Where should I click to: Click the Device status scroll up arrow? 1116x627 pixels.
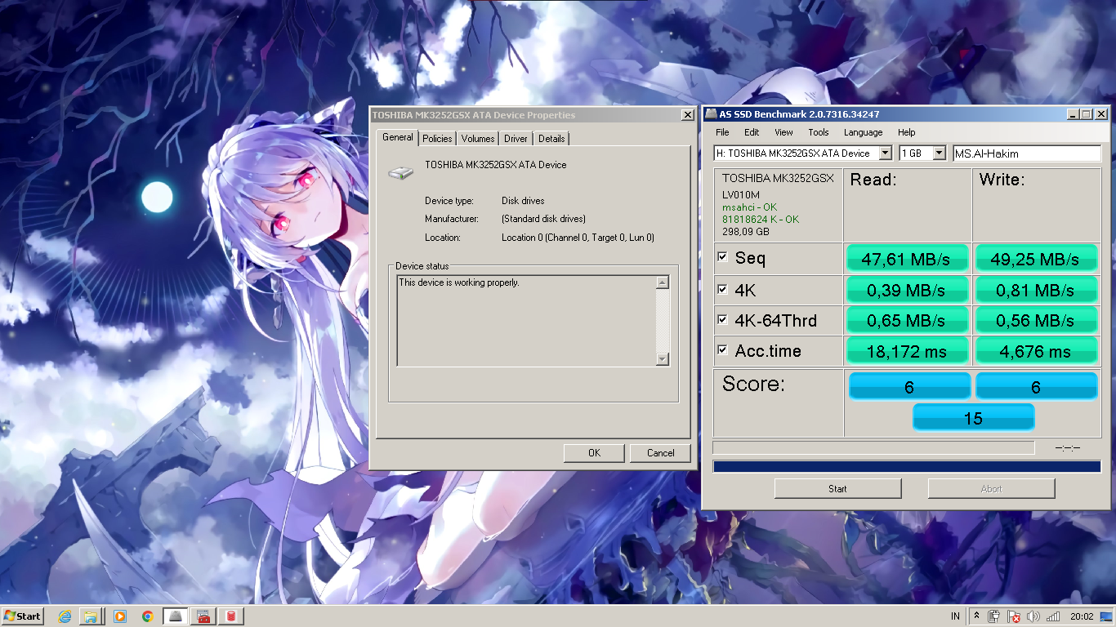pyautogui.click(x=663, y=282)
